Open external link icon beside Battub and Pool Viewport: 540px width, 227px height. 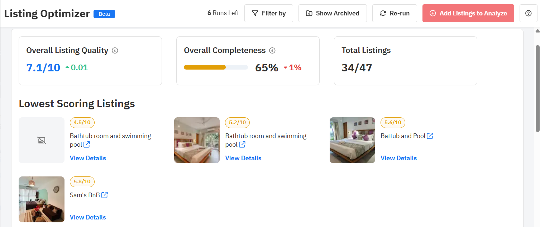pyautogui.click(x=430, y=136)
